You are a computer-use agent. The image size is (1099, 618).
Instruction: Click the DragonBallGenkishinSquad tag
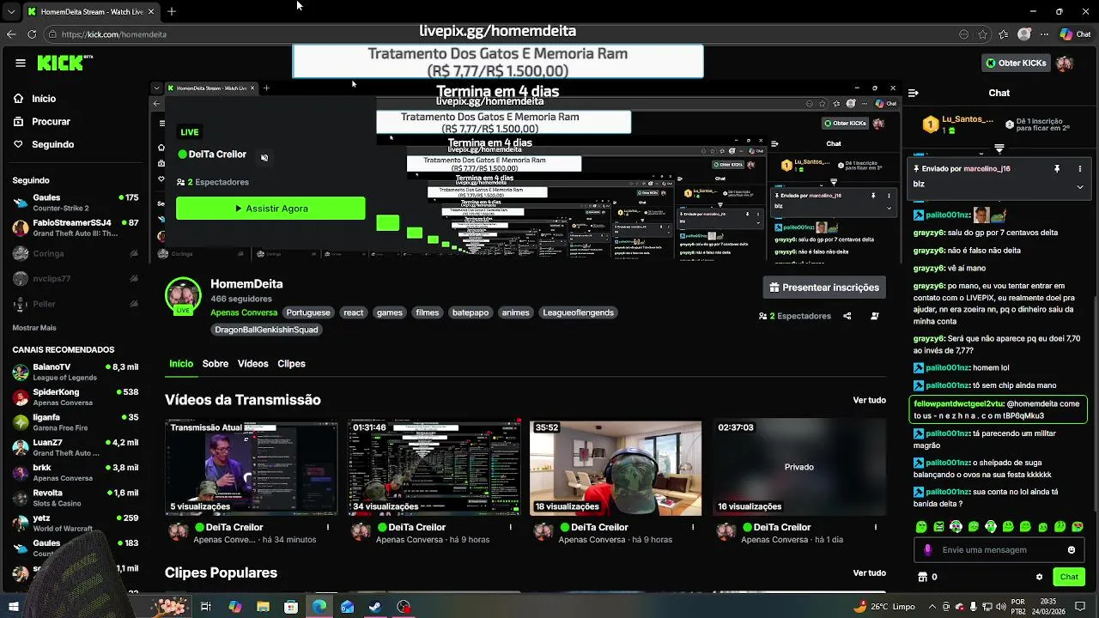266,330
